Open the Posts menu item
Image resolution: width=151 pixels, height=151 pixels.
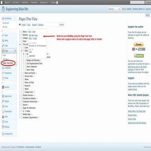coord(6,35)
